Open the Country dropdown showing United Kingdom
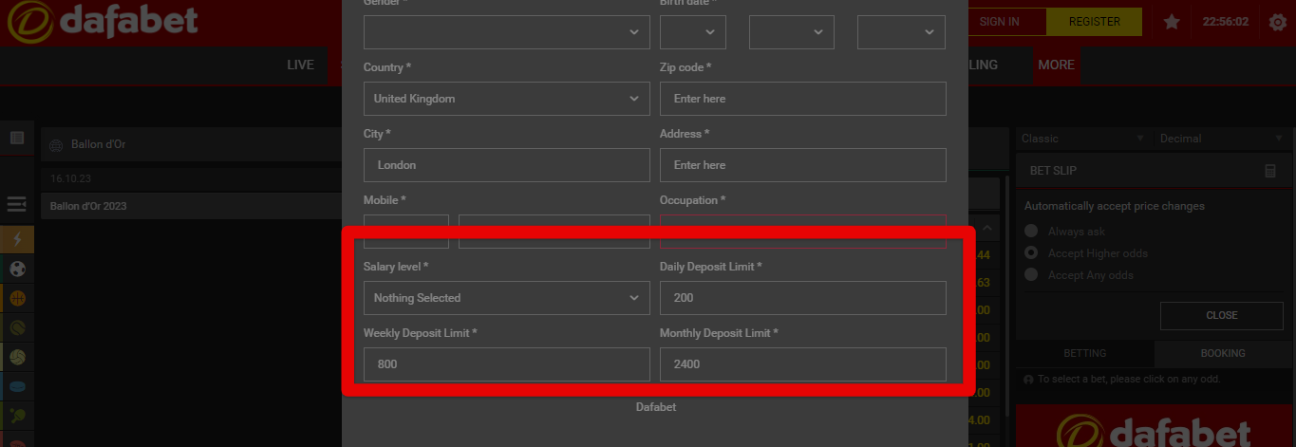The height and width of the screenshot is (447, 1296). click(507, 99)
